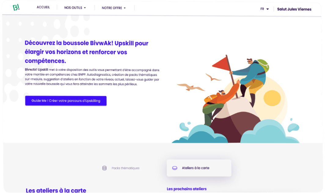Expand the NOS OUTILS dropdown arrow
Screen dimensions: 325x193
[x=85, y=8]
